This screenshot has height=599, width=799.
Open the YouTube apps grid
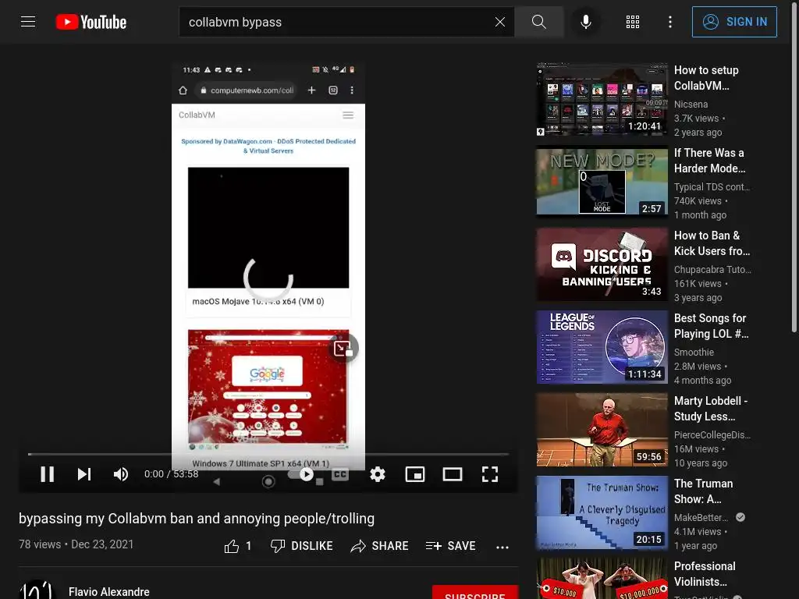(632, 22)
